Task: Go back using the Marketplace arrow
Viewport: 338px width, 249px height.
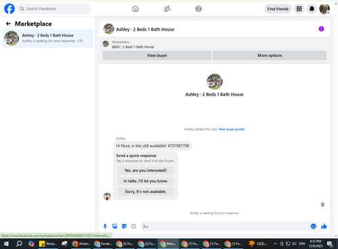Action: coord(8,24)
